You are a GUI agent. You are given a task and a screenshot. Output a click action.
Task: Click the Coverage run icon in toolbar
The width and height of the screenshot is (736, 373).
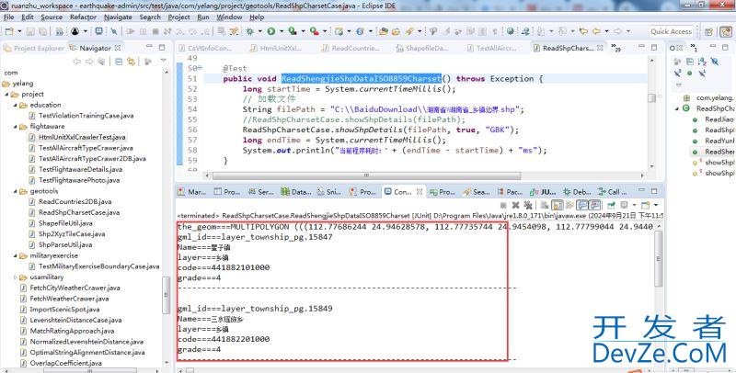tap(293, 31)
